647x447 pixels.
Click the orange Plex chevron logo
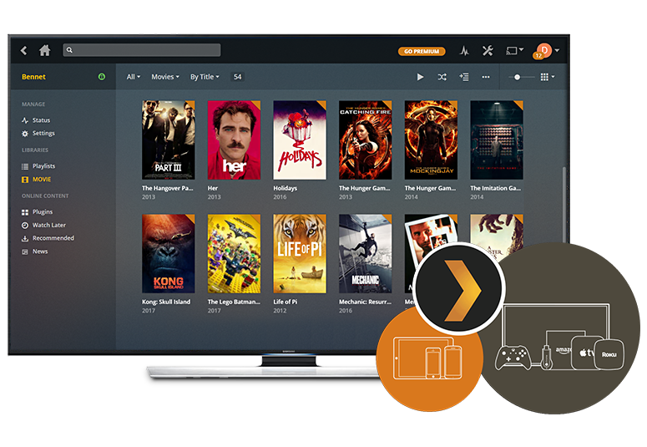click(x=461, y=289)
